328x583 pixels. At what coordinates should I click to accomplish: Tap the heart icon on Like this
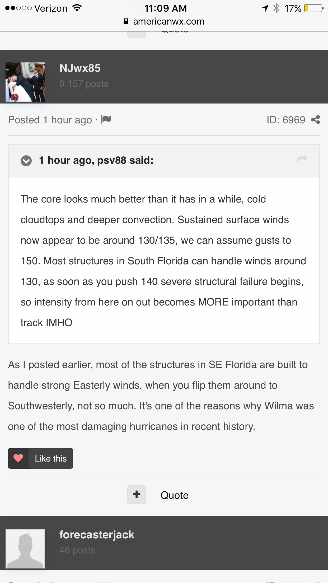pyautogui.click(x=18, y=458)
